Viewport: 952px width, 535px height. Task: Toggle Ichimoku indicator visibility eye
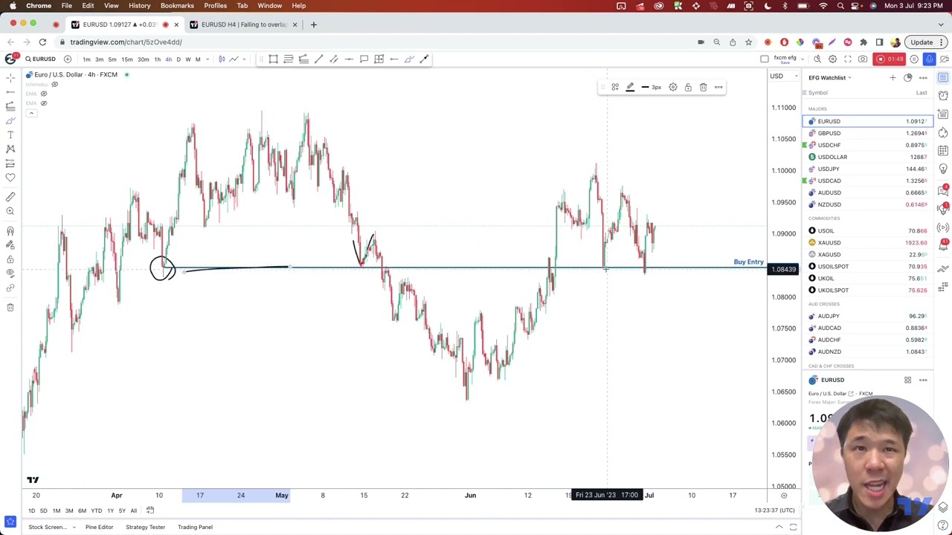[x=54, y=84]
